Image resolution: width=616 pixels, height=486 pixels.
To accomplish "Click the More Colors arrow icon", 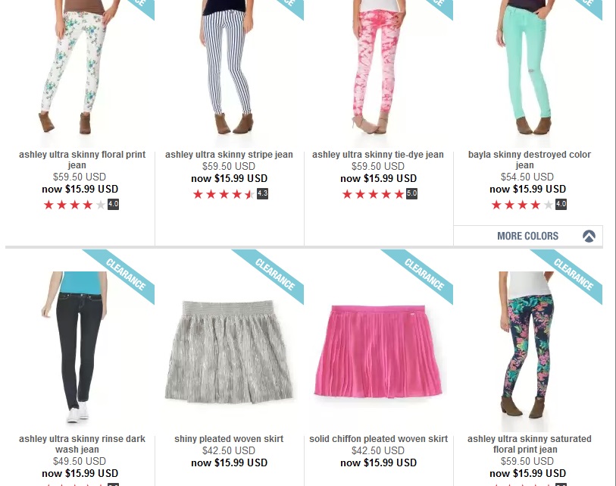I will pos(589,236).
